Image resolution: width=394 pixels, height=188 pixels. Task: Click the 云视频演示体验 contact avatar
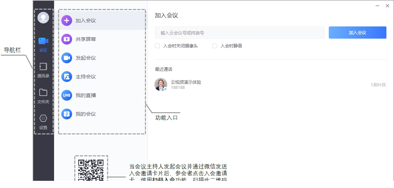tap(161, 84)
